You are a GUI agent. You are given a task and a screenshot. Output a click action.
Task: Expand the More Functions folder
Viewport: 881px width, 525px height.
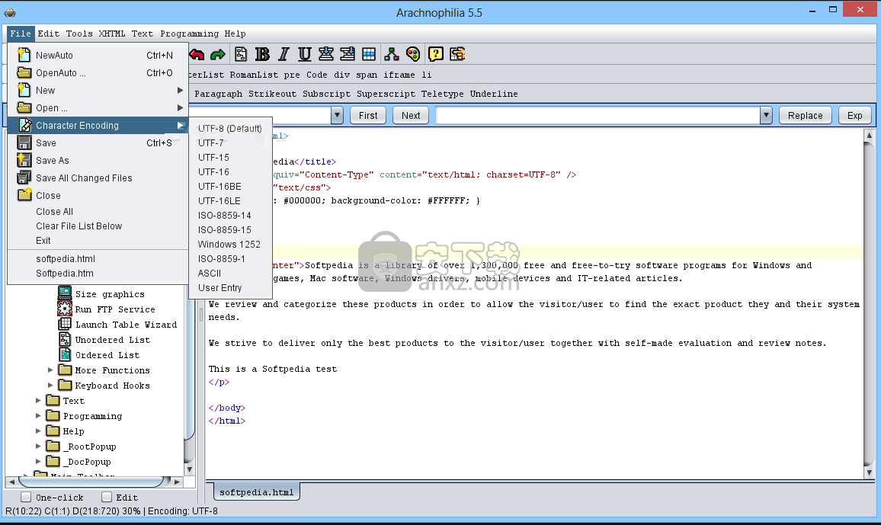click(x=50, y=370)
